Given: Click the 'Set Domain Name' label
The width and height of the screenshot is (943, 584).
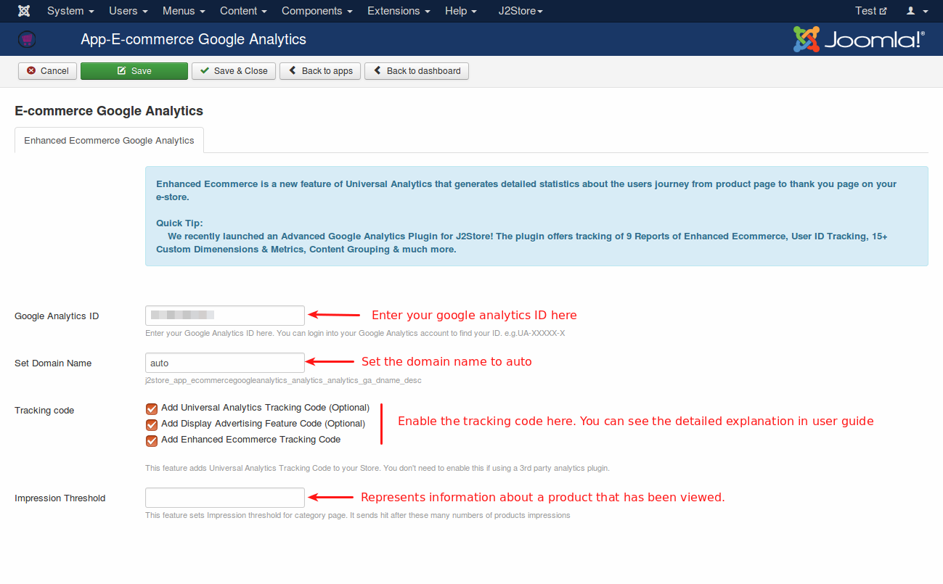Looking at the screenshot, I should click(53, 363).
